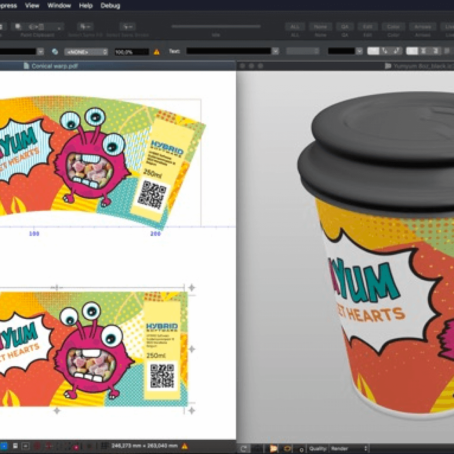Screen dimensions: 454x454
Task: Open the Window menu
Action: tap(59, 5)
